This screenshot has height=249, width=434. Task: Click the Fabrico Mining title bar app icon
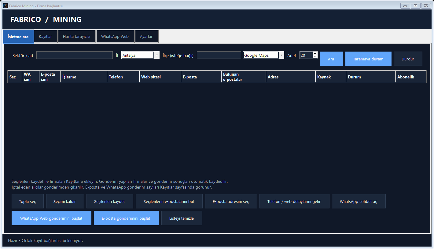[6, 6]
